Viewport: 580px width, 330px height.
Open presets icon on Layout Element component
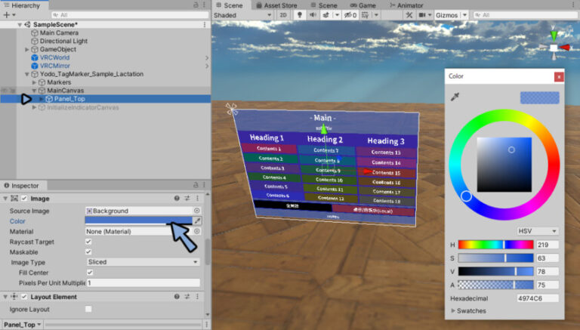coord(187,297)
